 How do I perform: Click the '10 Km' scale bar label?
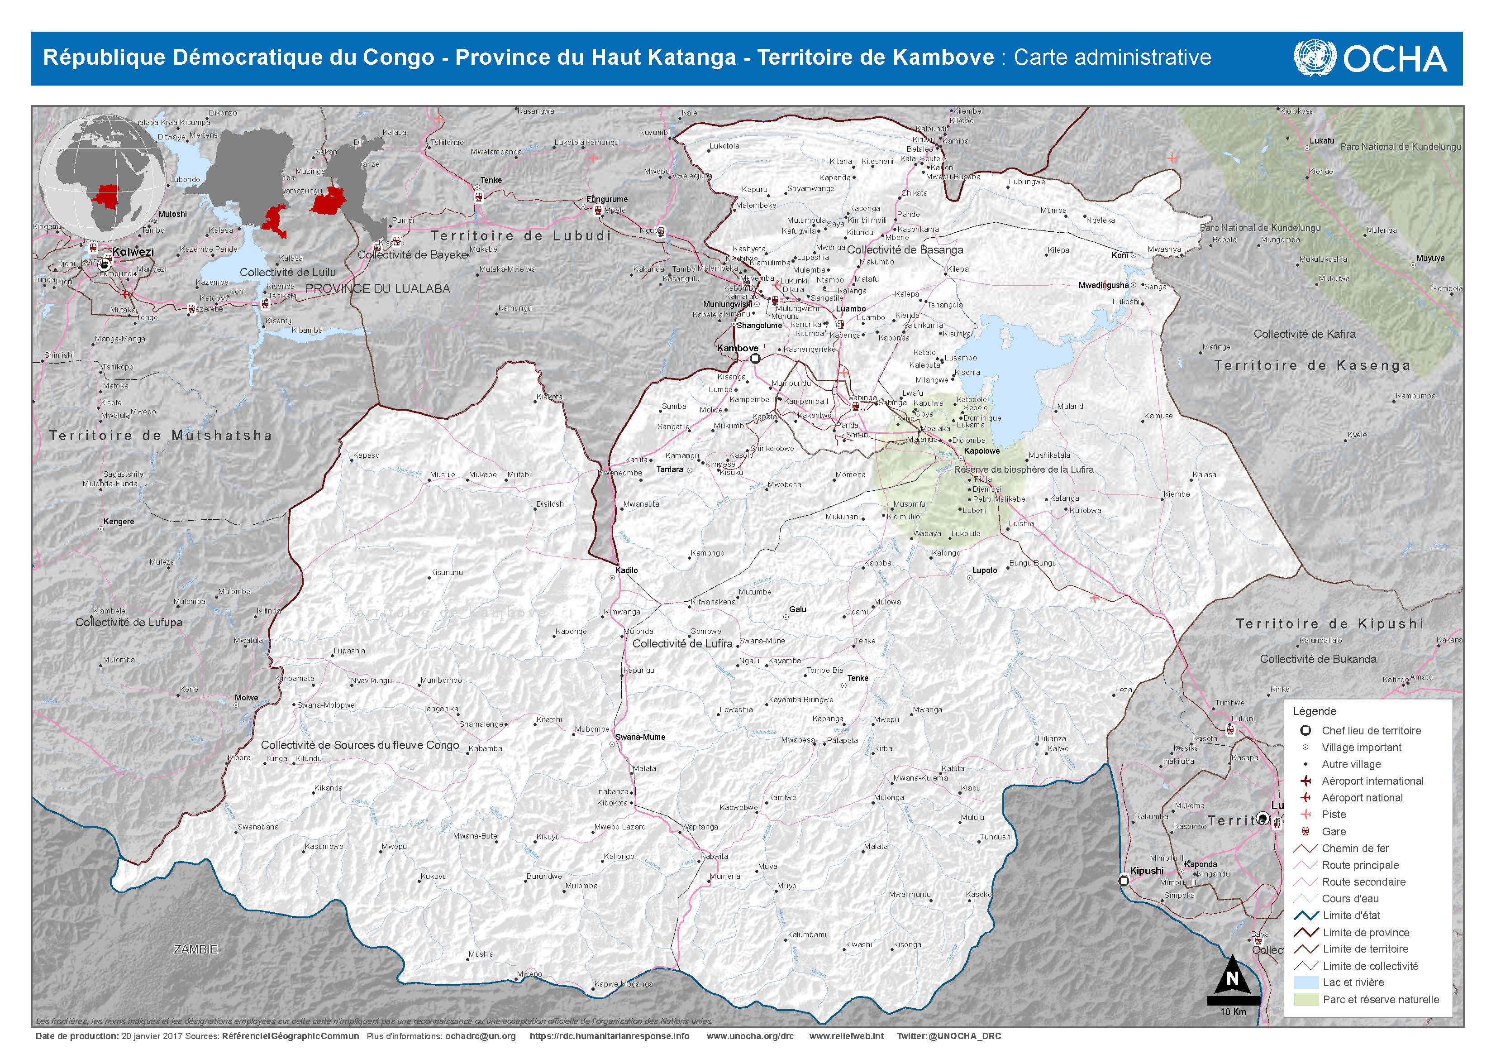1233,1011
